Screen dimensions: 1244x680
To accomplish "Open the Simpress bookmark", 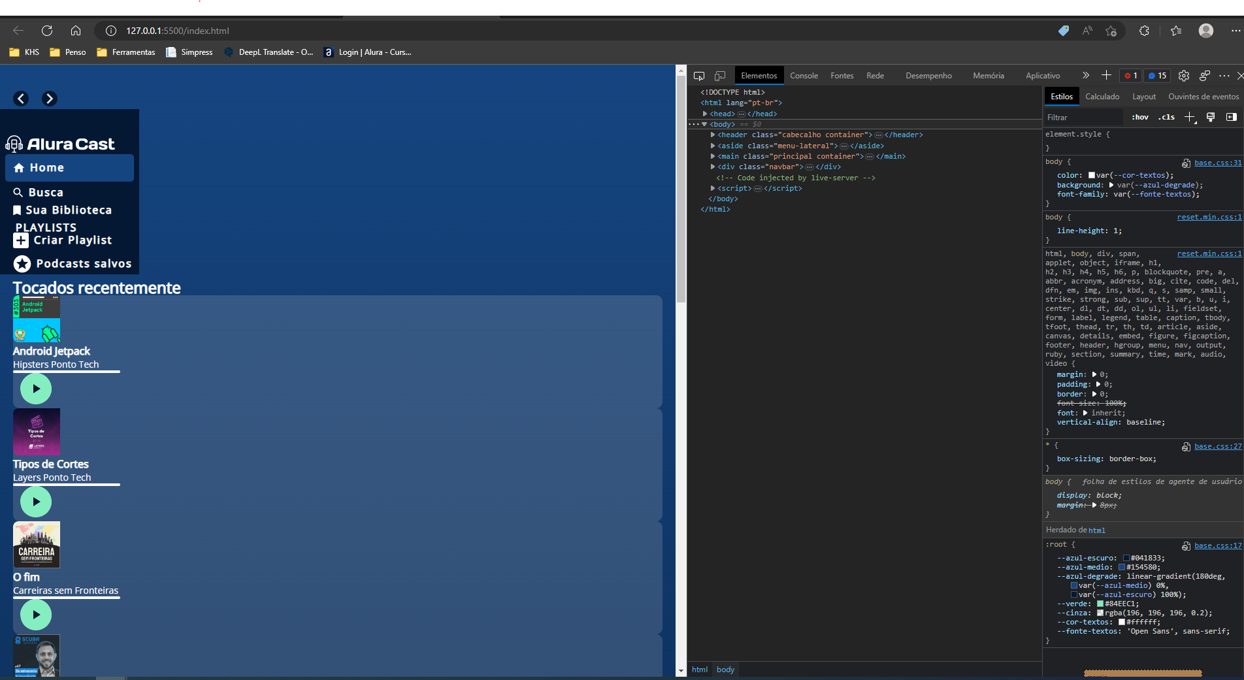I will click(189, 52).
